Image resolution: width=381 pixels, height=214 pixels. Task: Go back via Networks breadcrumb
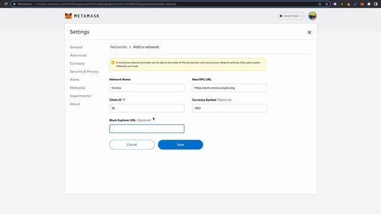pos(118,47)
